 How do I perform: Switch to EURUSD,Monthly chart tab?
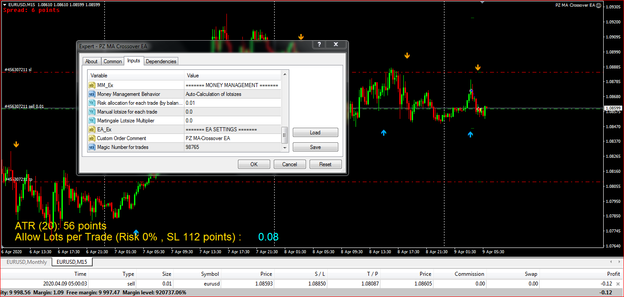pos(26,262)
